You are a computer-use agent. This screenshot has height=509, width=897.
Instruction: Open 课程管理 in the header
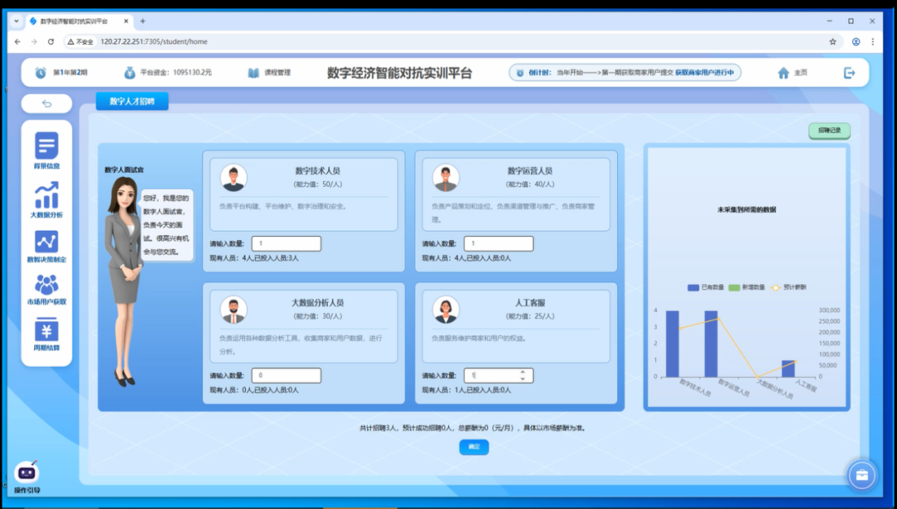[269, 73]
